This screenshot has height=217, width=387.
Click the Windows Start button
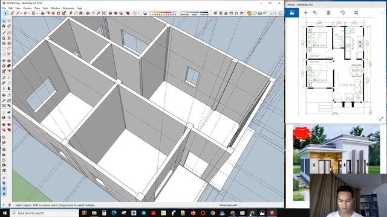point(5,213)
